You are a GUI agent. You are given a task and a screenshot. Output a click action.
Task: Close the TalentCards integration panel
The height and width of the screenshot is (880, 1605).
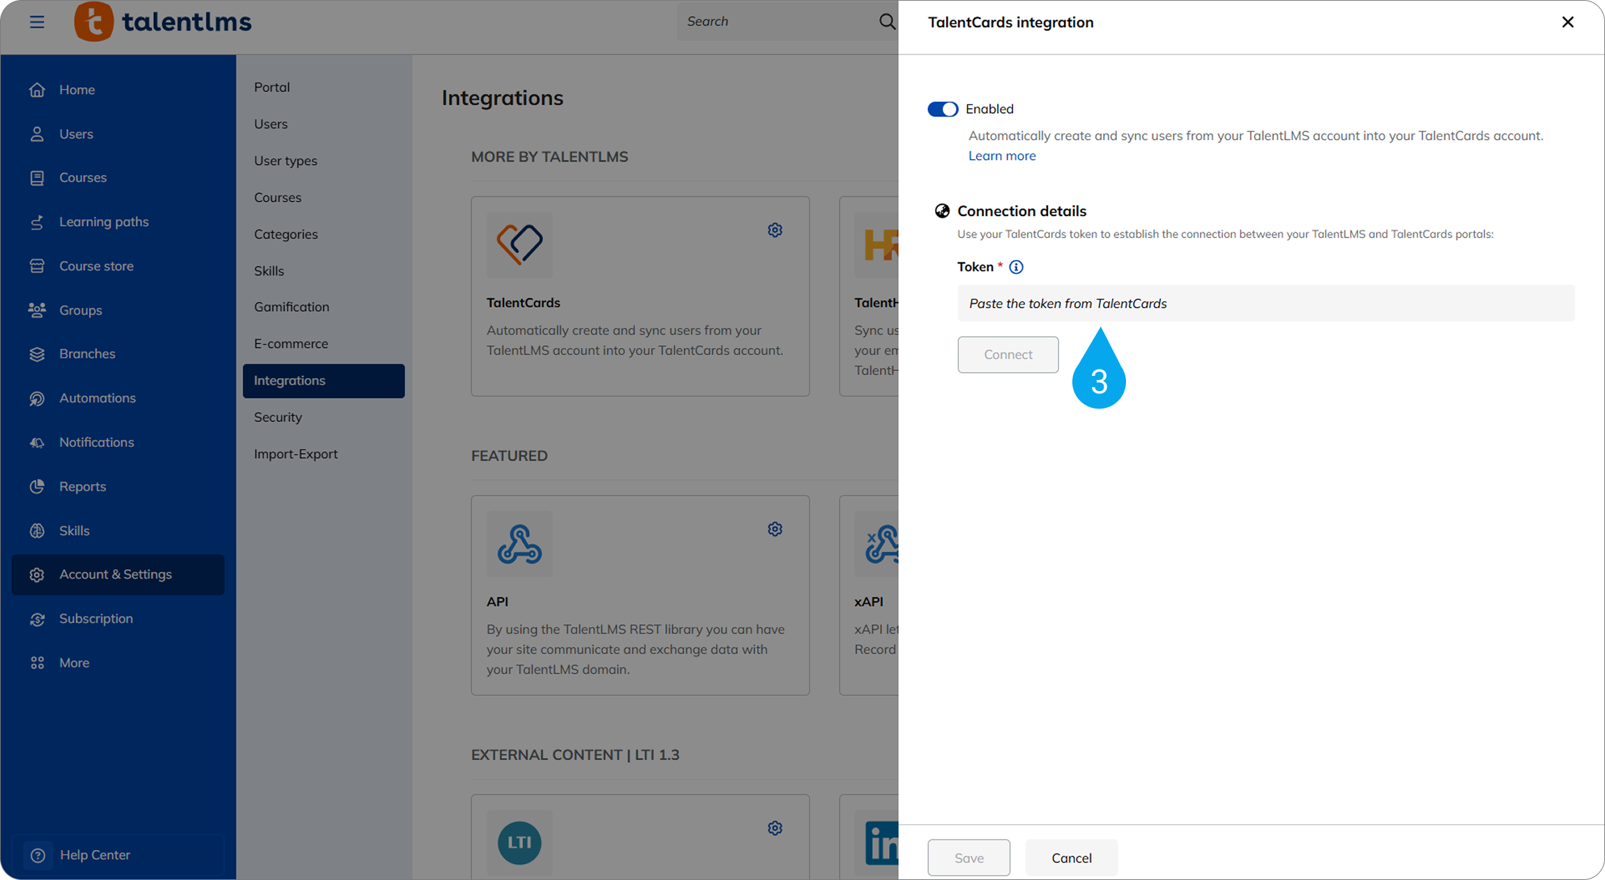coord(1567,22)
